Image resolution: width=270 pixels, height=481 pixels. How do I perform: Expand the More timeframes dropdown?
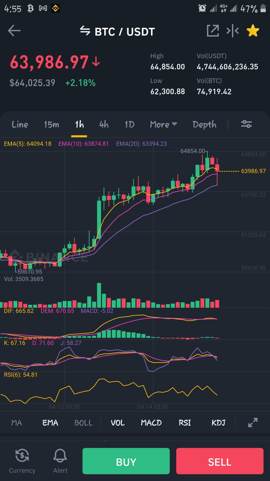(163, 124)
